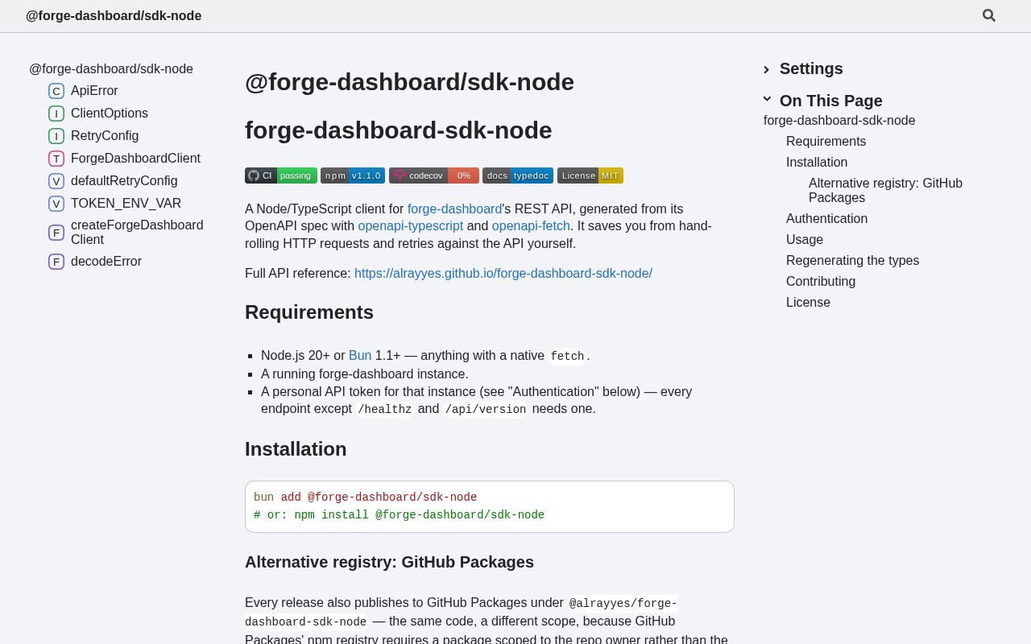Jump to forge-dashboard-sdk-node in On This Page
Image resolution: width=1031 pixels, height=644 pixels.
click(x=839, y=121)
